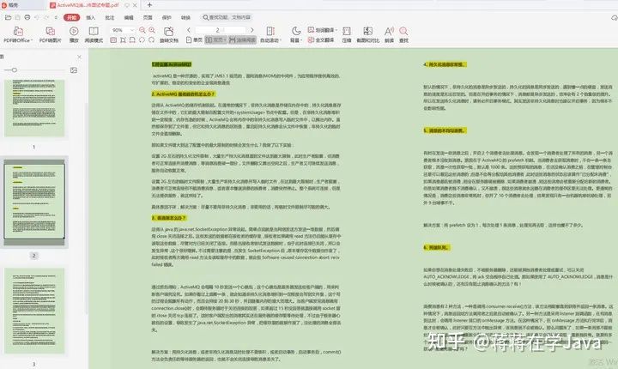Click the 划词翻译 translate tool
The width and height of the screenshot is (618, 369).
click(322, 30)
